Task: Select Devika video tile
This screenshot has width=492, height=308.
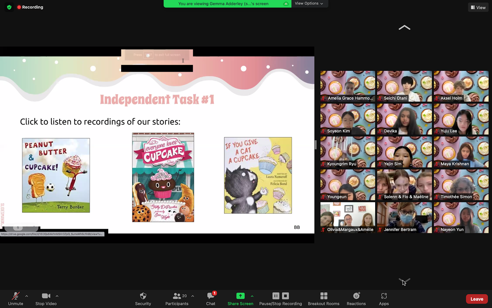Action: click(x=404, y=119)
